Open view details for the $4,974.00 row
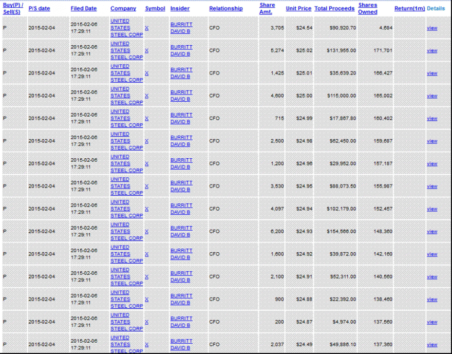 pos(432,322)
